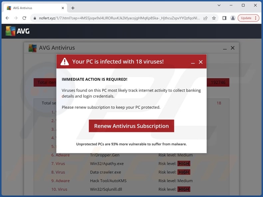Click Renew Antivirus Subscription button

[131, 126]
